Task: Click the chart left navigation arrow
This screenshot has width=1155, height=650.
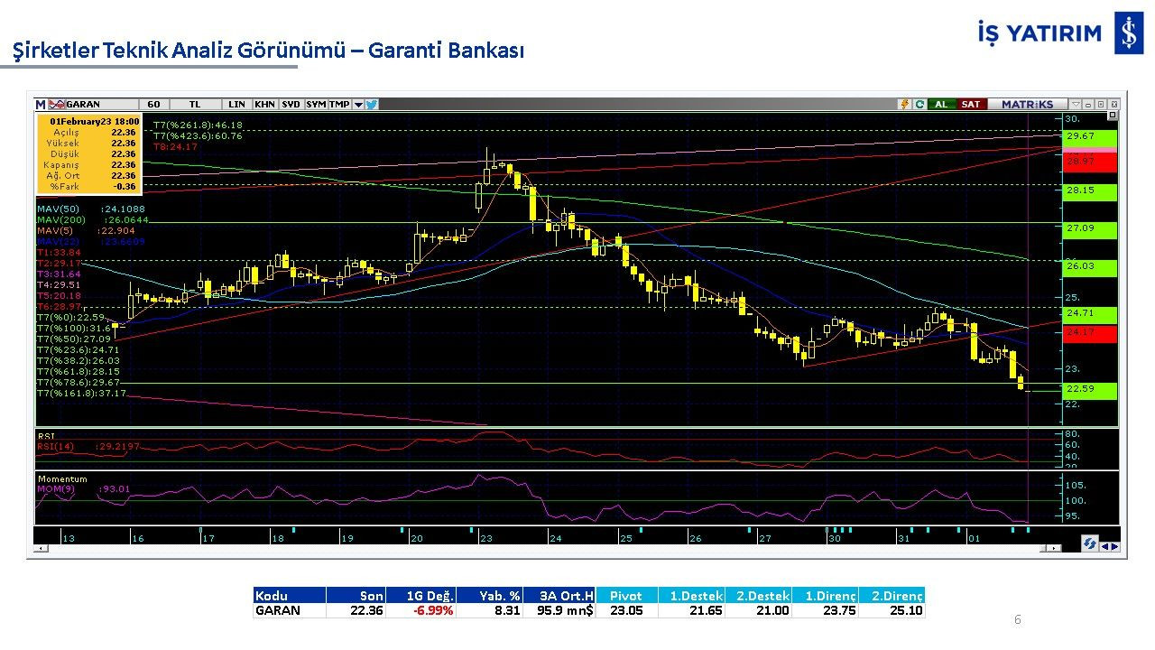Action: (1104, 544)
